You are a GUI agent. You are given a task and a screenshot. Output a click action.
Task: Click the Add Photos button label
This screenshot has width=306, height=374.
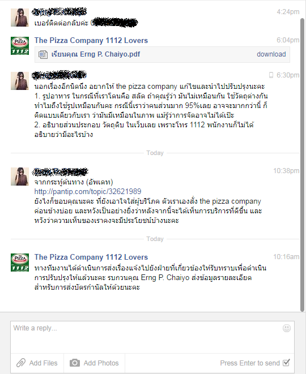(x=101, y=363)
